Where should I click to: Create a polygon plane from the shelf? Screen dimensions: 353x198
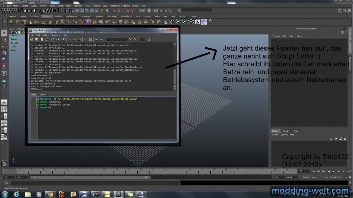tap(37, 22)
